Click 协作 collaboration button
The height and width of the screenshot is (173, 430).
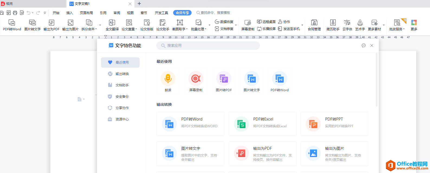tap(284, 22)
